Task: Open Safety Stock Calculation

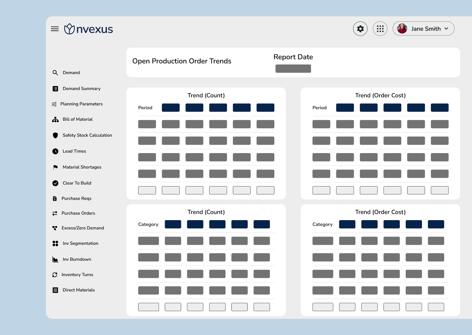Action: (x=87, y=135)
